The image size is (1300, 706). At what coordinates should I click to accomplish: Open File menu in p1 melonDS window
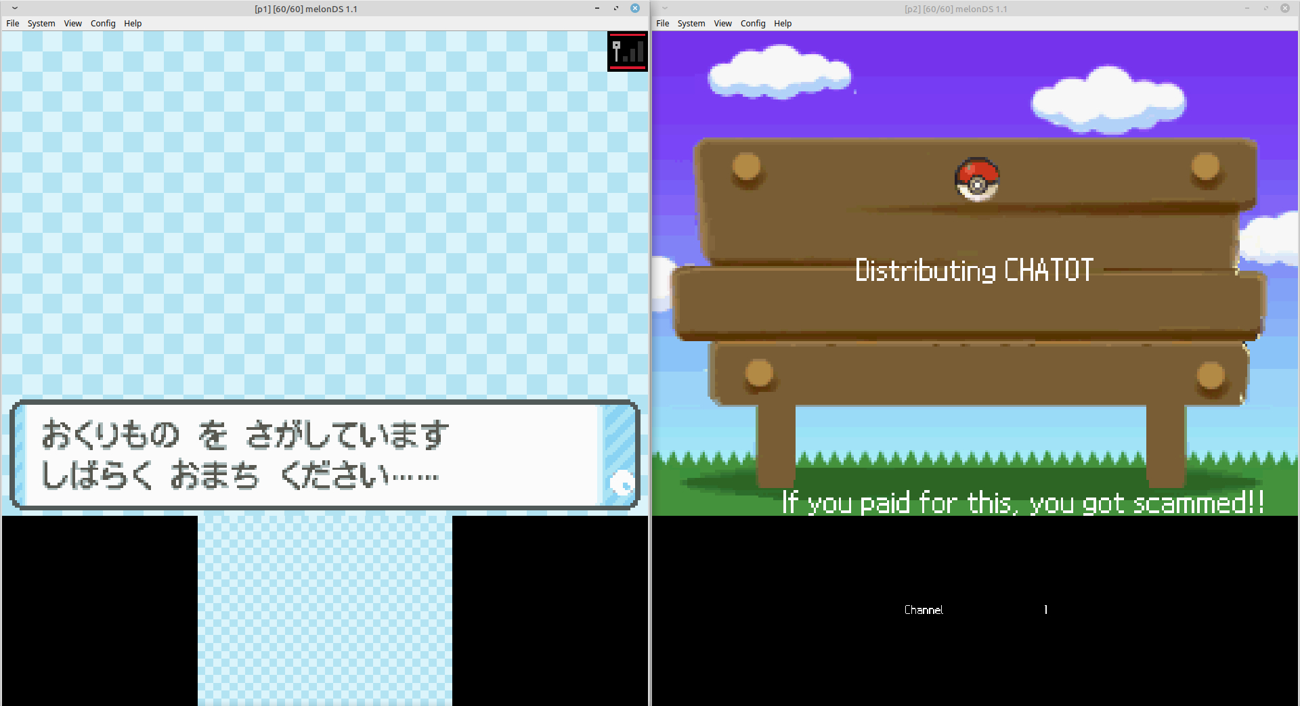pos(13,23)
